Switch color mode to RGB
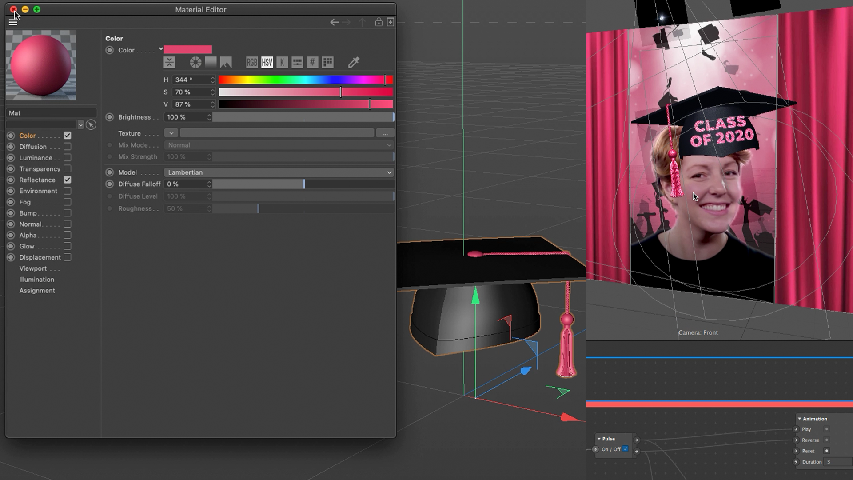 pos(252,63)
